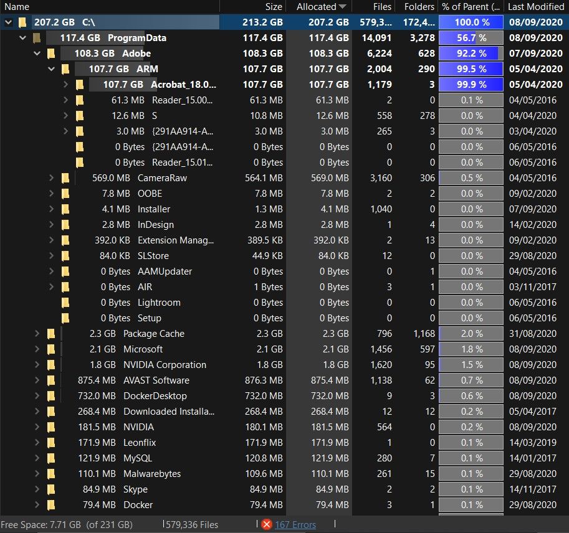Screen dimensions: 569x533
Task: Click the AAMUpdater folder icon
Action: [x=65, y=271]
